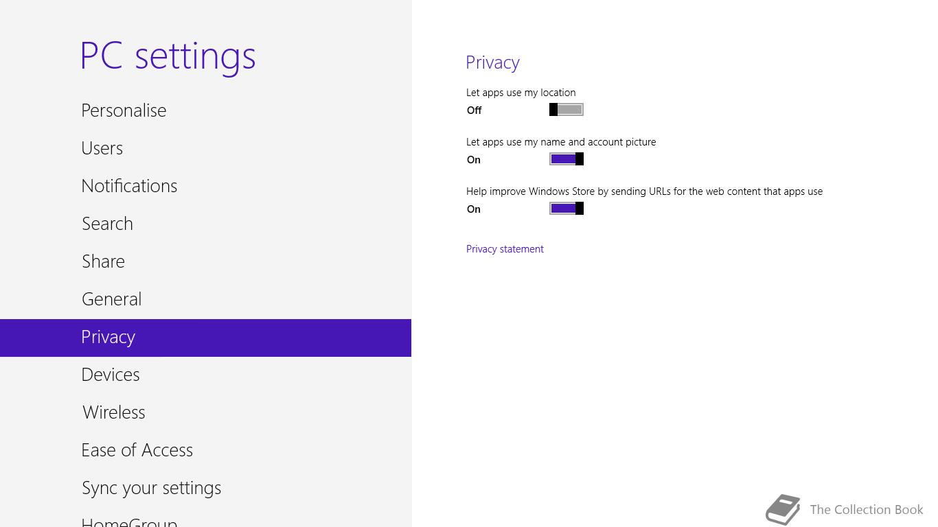Choose Share from the settings list
The image size is (938, 527).
[x=205, y=262]
